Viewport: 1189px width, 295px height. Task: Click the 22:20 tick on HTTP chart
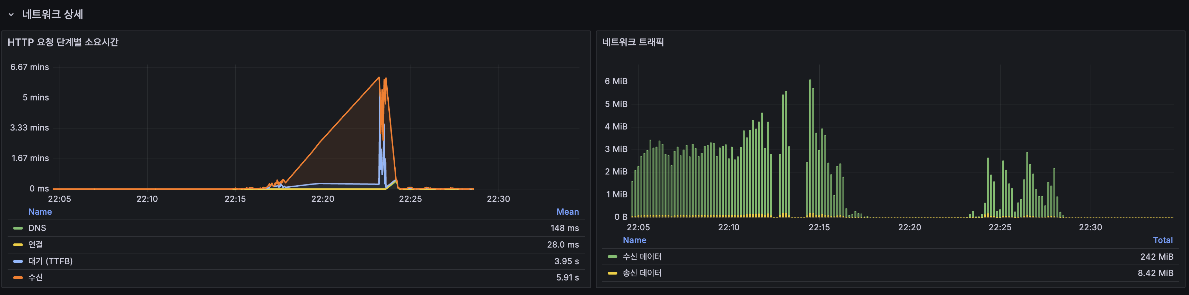[x=323, y=199]
